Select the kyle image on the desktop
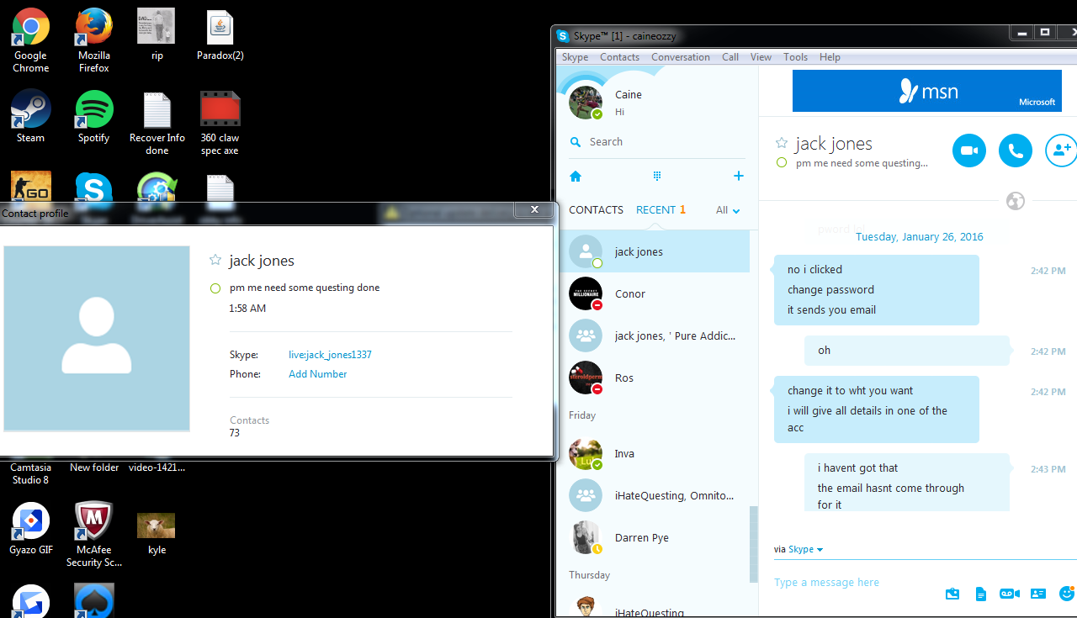The width and height of the screenshot is (1077, 618). (x=157, y=533)
